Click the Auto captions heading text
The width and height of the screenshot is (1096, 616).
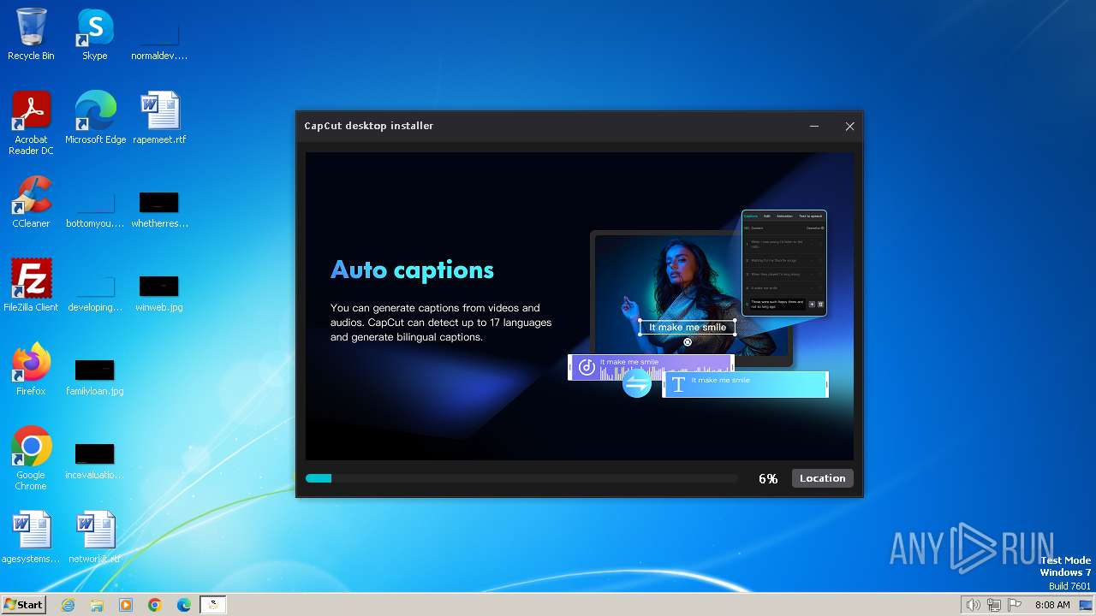click(x=412, y=270)
